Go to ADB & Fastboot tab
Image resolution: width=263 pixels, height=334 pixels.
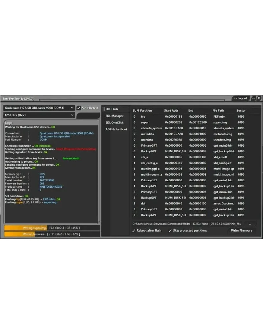point(116,129)
